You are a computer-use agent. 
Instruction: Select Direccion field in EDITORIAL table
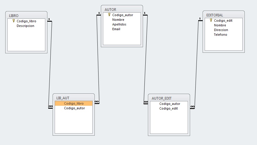221,30
